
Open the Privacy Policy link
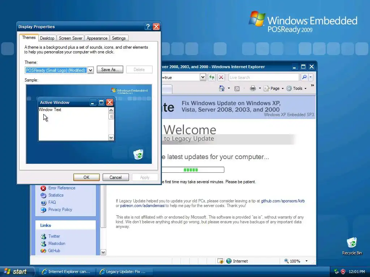click(60, 210)
